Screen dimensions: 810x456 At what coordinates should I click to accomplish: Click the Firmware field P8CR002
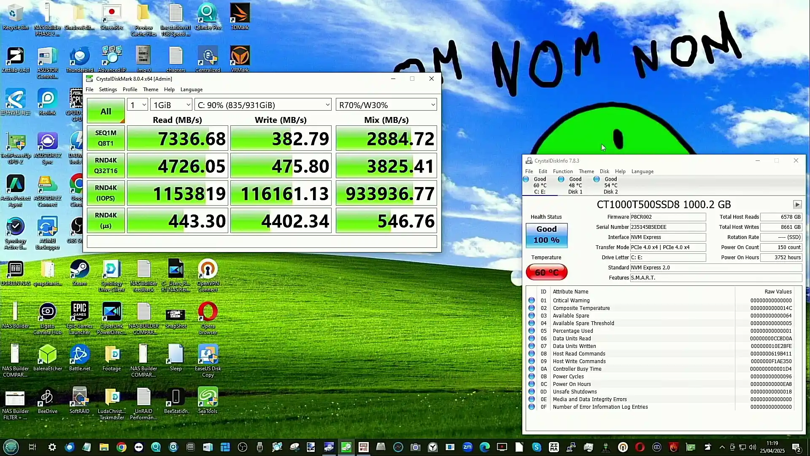point(668,217)
